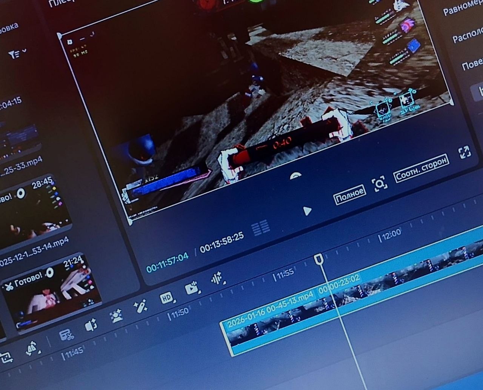Click the timeline playhead marker

click(x=319, y=259)
